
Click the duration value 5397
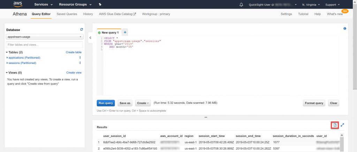276,149
